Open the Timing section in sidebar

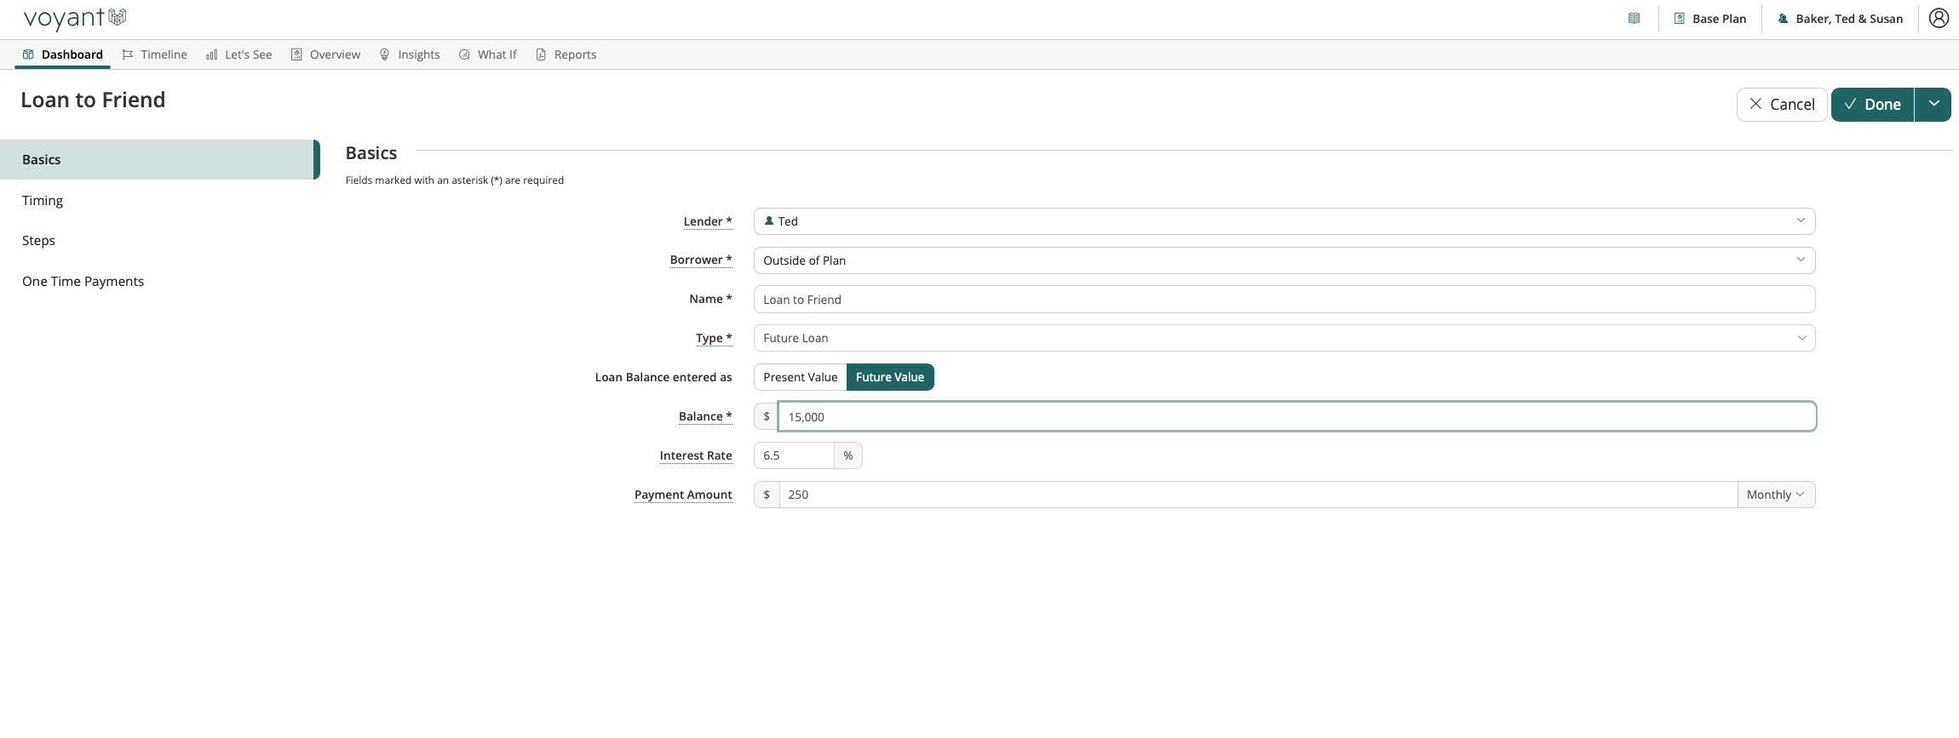point(43,200)
